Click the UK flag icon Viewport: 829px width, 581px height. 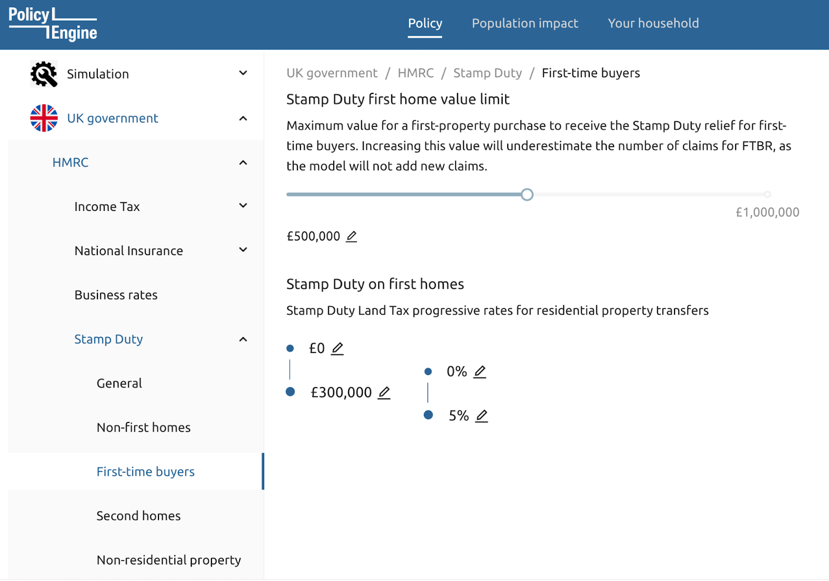(44, 118)
